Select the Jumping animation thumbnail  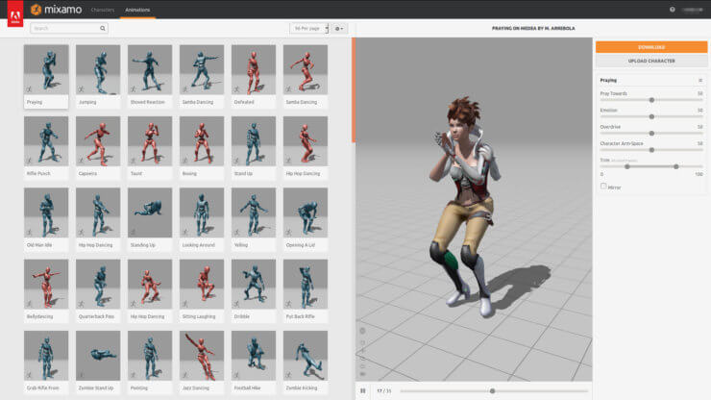(98, 69)
